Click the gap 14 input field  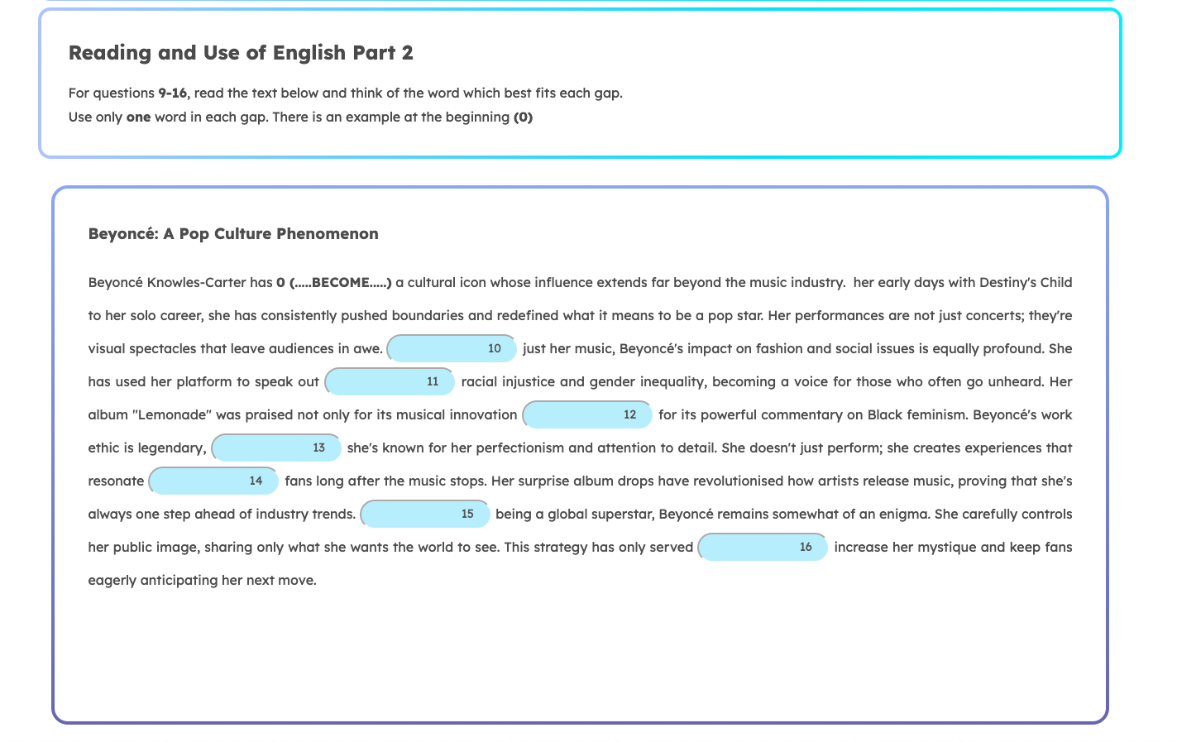click(213, 481)
